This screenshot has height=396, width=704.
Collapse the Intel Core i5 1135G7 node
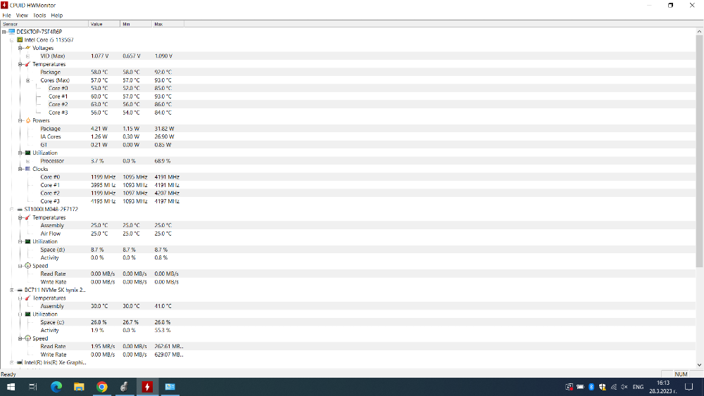point(12,40)
